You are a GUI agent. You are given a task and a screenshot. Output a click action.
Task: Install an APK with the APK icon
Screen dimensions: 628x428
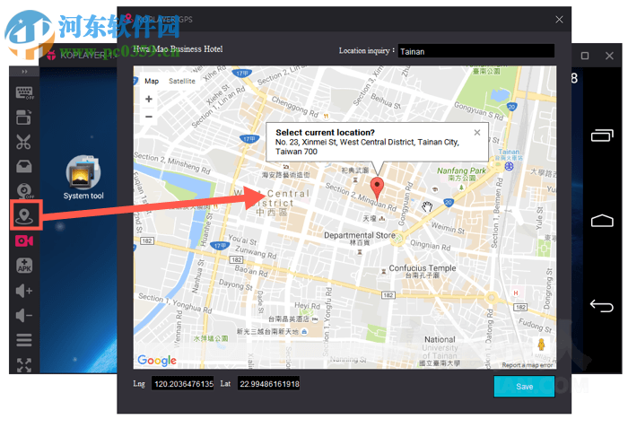24,266
